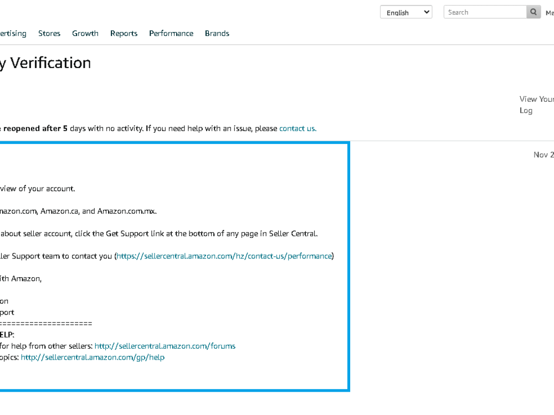Click the search magnifier icon

(x=533, y=12)
